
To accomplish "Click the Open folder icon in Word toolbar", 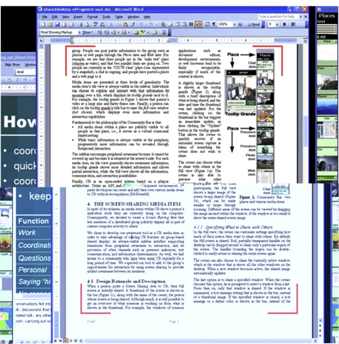I will point(50,24).
